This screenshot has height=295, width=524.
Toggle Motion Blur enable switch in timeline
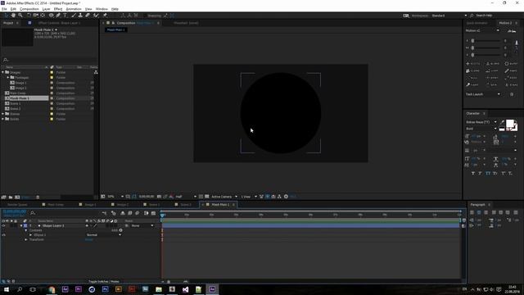pyautogui.click(x=137, y=213)
